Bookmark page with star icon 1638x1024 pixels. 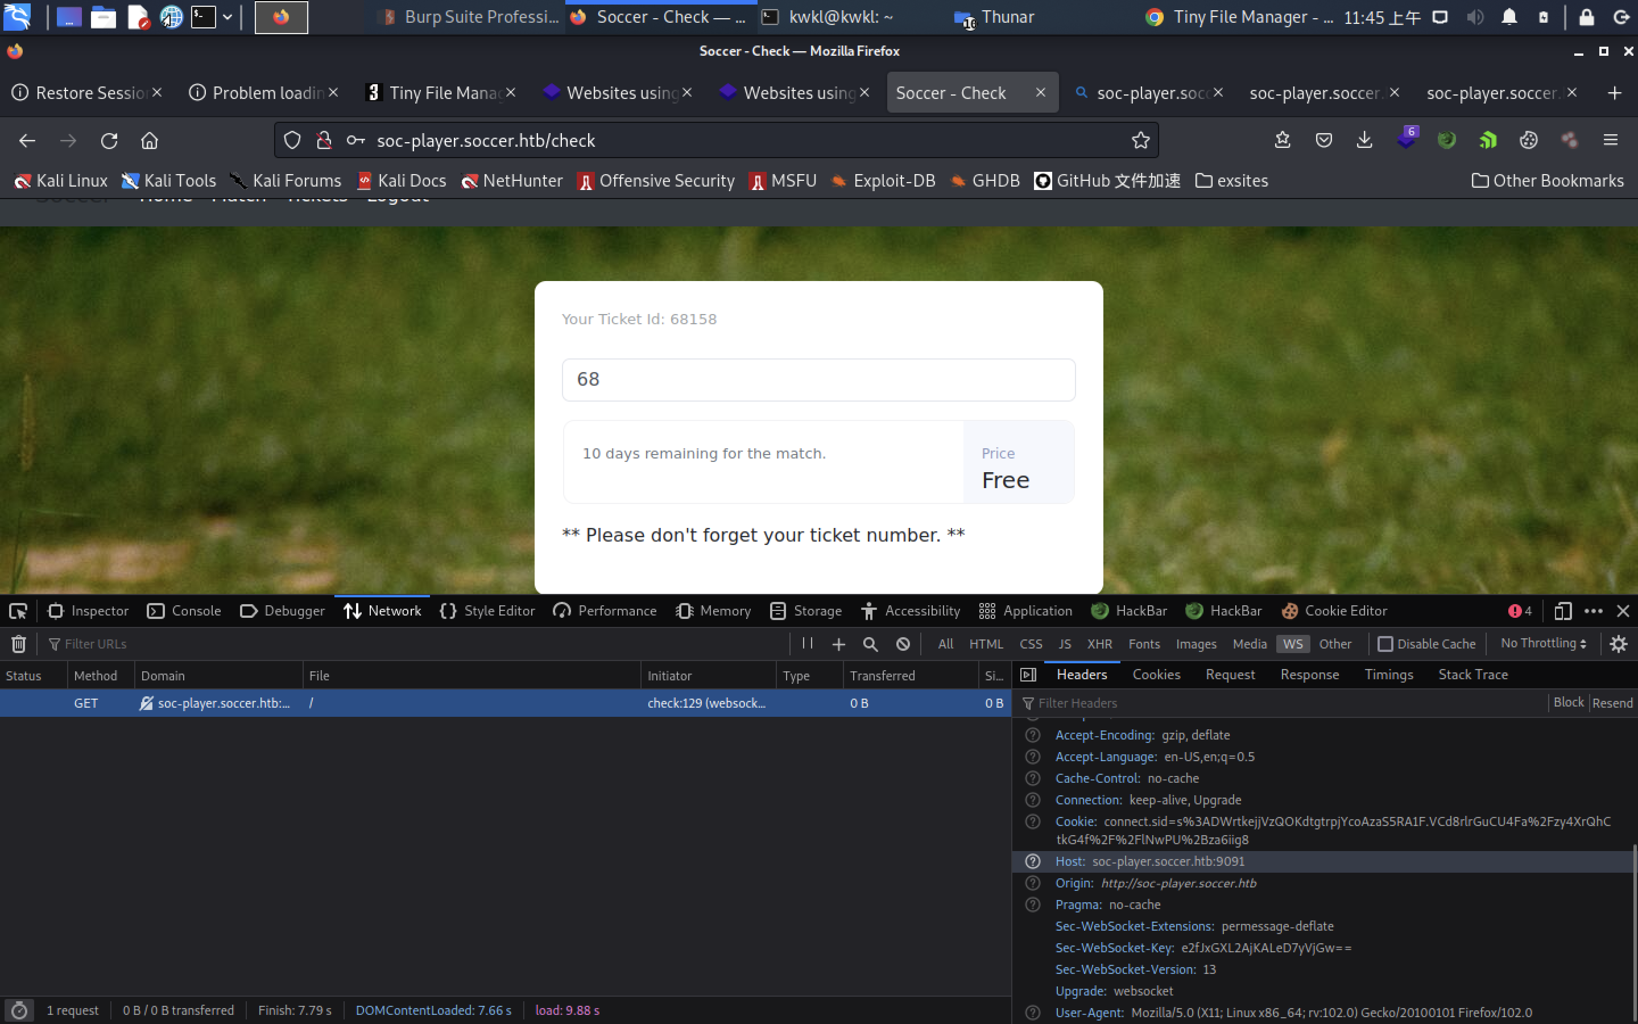(1140, 140)
